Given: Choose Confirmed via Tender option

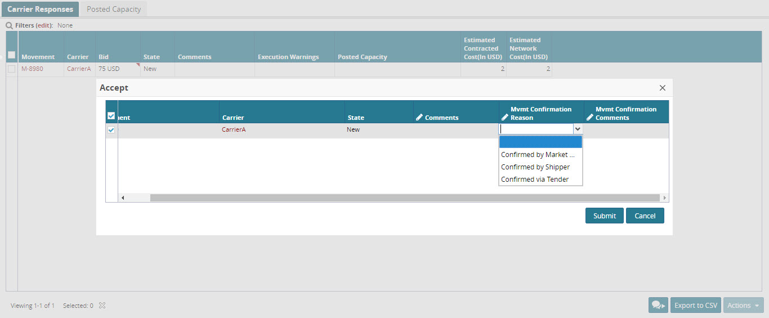Looking at the screenshot, I should pyautogui.click(x=540, y=180).
